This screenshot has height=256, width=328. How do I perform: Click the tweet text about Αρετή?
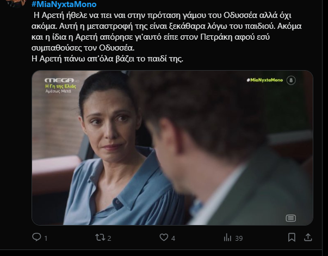tap(166, 37)
